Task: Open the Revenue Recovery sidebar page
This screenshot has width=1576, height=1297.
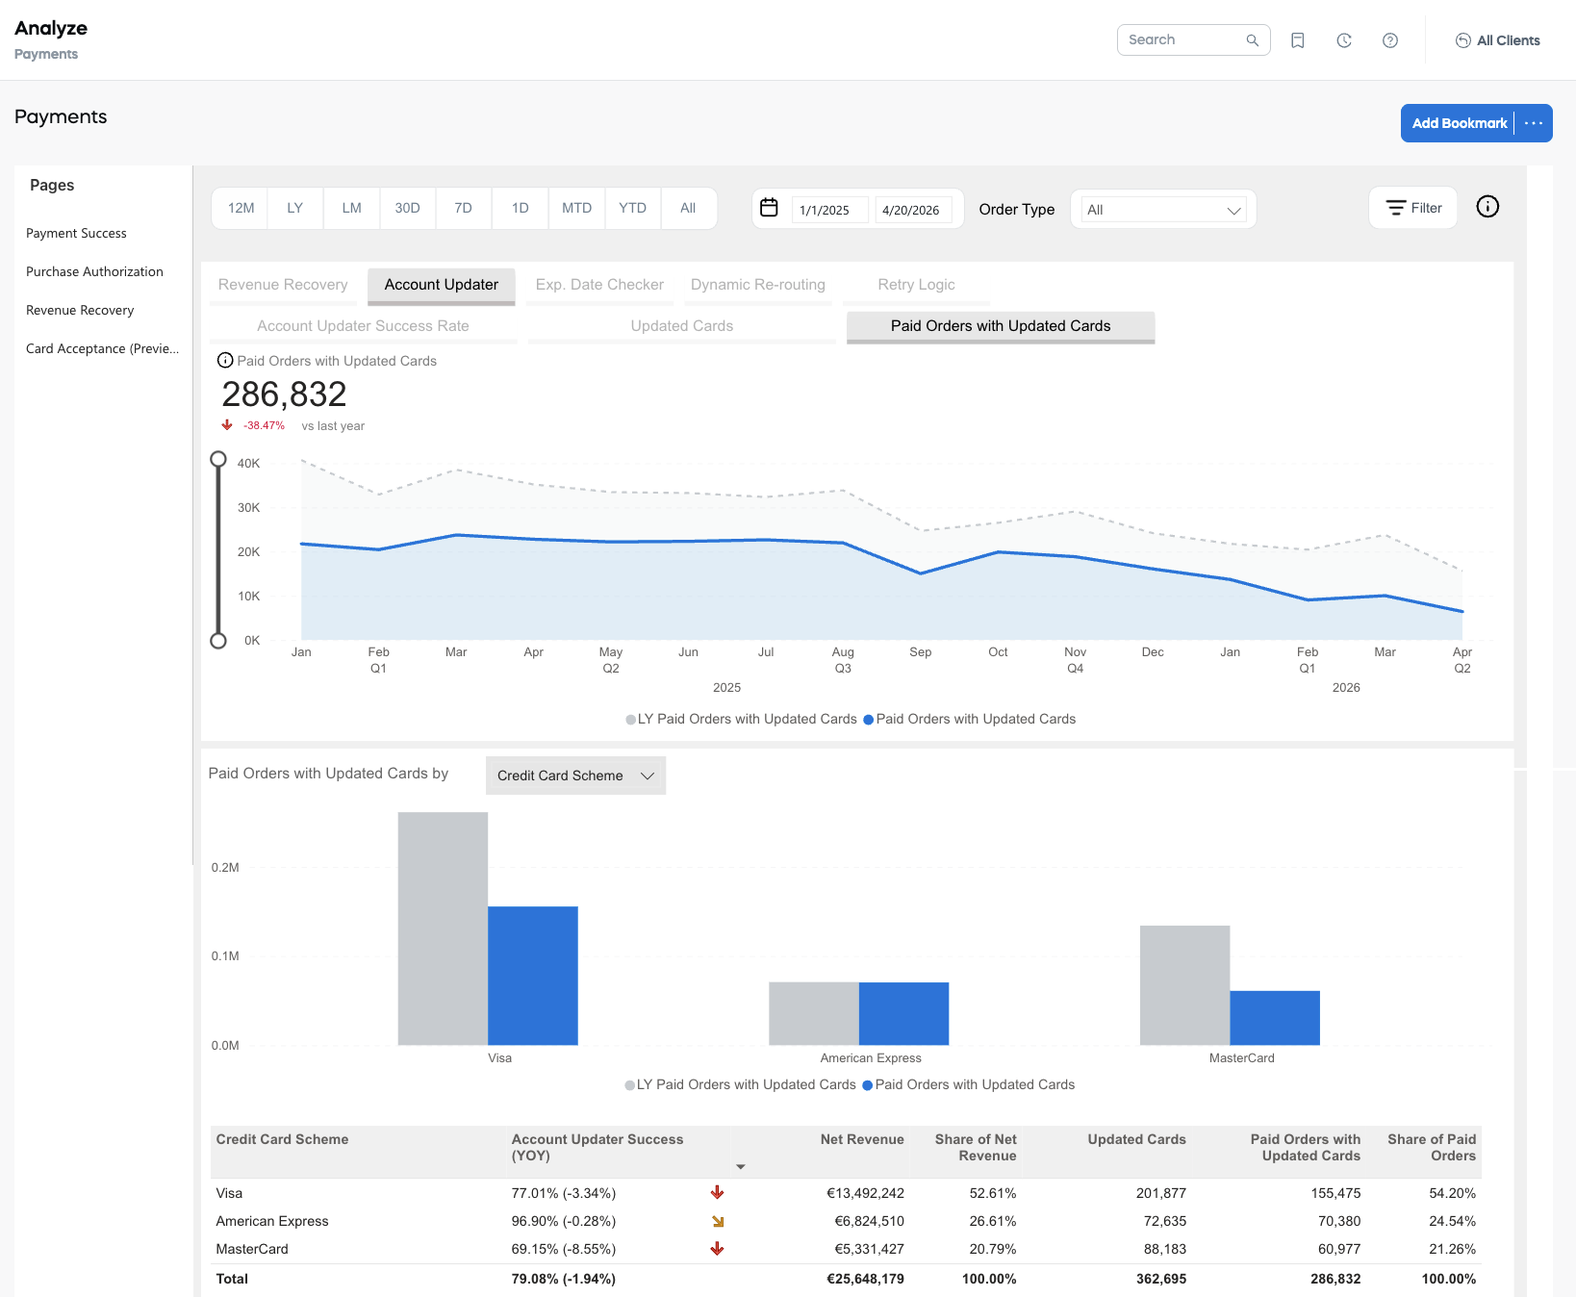Action: coord(80,310)
